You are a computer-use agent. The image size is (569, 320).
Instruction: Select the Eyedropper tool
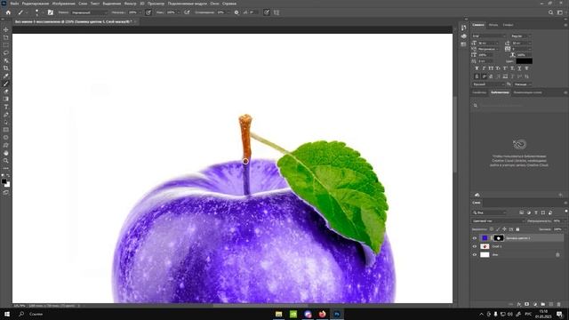[6, 76]
